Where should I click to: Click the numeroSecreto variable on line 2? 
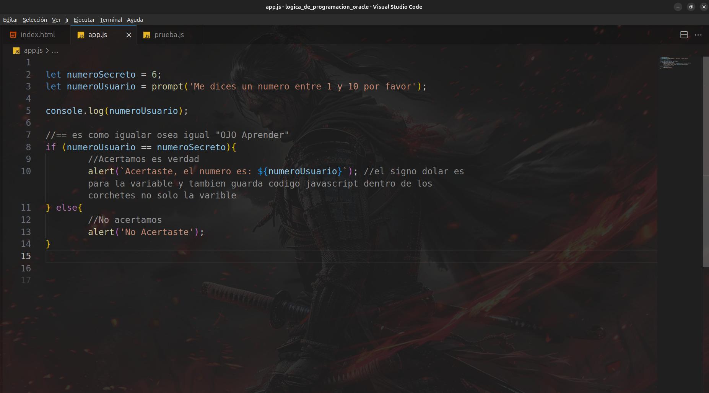tap(101, 75)
